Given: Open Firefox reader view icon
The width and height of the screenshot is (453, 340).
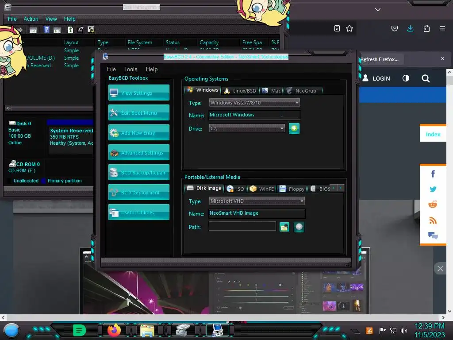Looking at the screenshot, I should 337,28.
